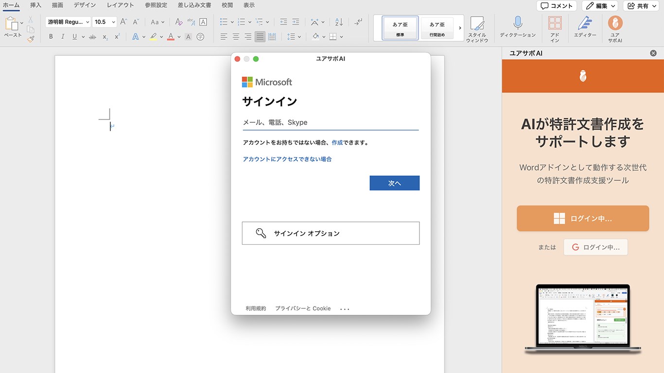Go to the 参照設定 ribbon tab
Screen dimensions: 664x373
click(x=156, y=5)
